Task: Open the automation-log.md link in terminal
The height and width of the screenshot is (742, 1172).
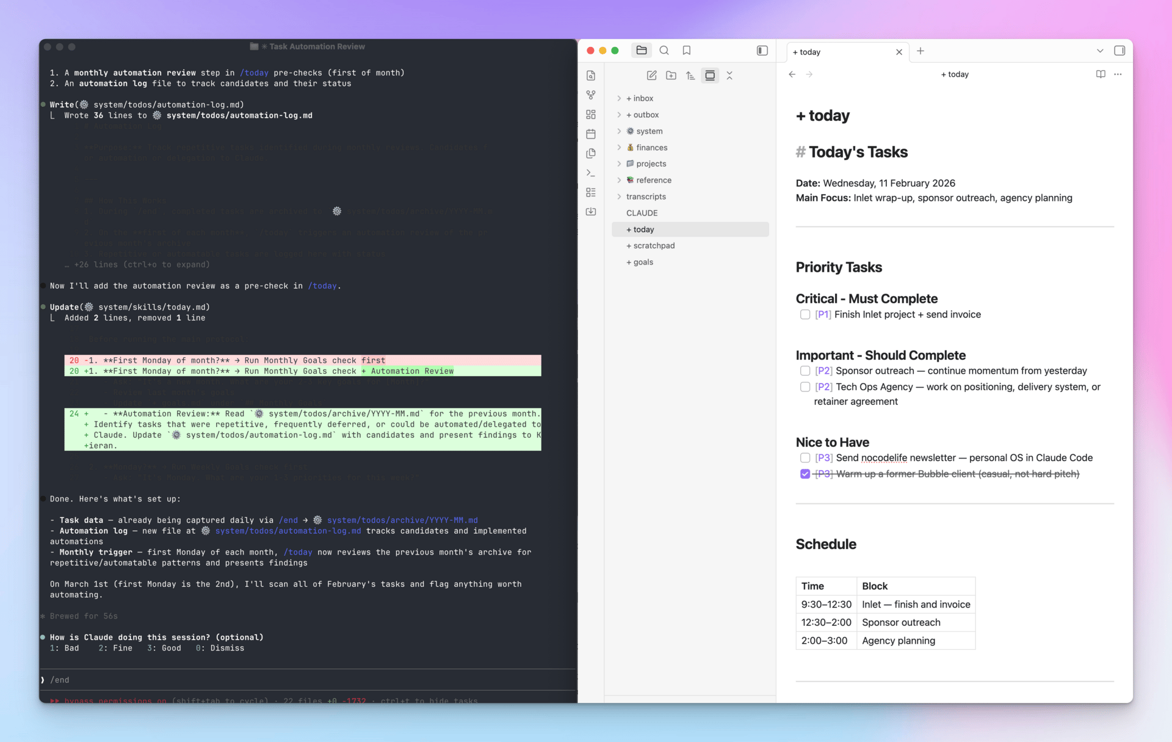Action: 288,531
